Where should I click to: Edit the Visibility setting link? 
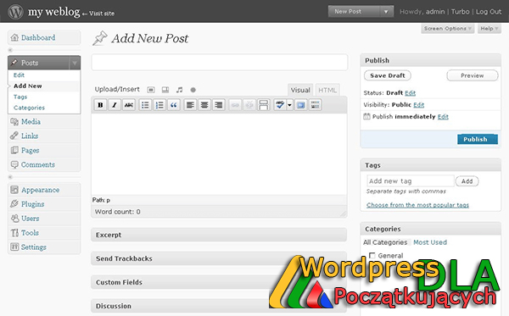[x=419, y=105]
